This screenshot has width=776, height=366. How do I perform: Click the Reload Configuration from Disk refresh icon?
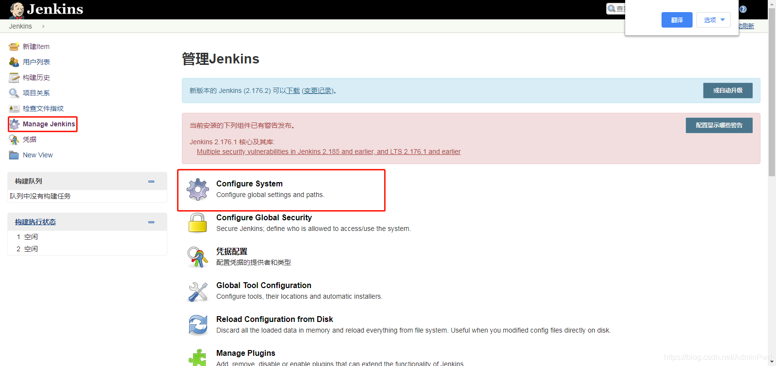click(198, 325)
